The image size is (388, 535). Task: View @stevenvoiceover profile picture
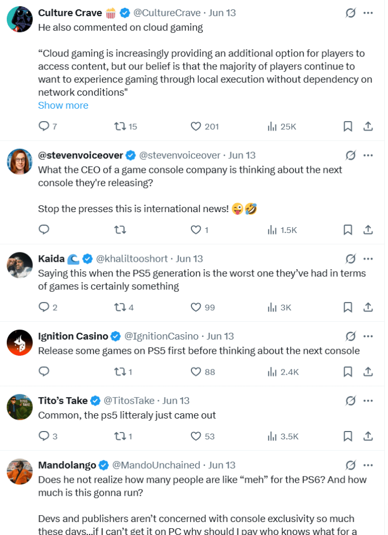point(20,161)
